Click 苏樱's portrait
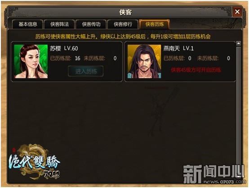 click(x=31, y=61)
